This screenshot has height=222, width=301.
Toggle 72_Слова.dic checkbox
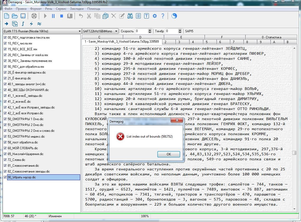[5, 160]
